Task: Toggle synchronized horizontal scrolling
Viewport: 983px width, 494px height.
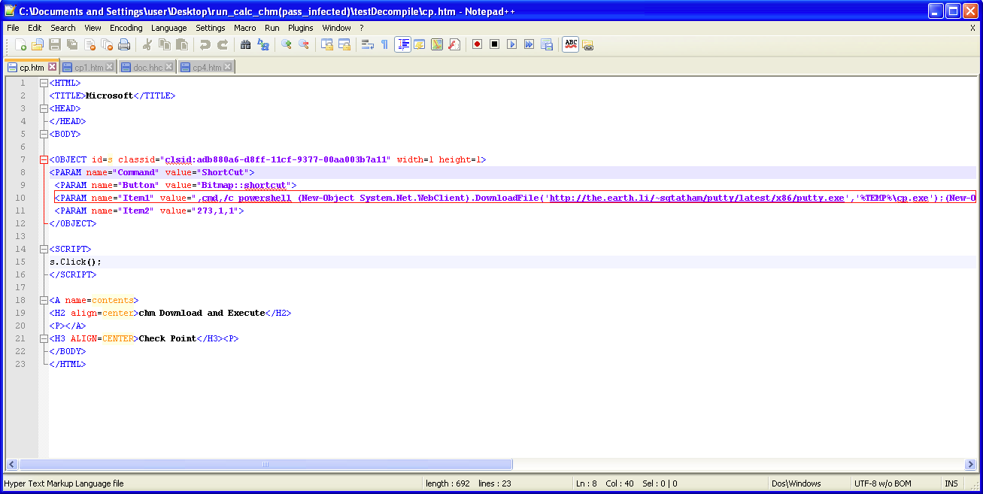Action: point(344,44)
